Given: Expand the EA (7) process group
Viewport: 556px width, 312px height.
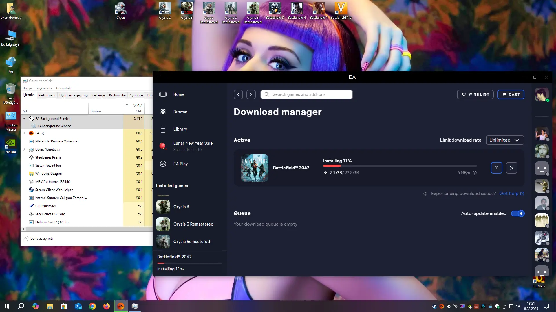Looking at the screenshot, I should point(24,133).
